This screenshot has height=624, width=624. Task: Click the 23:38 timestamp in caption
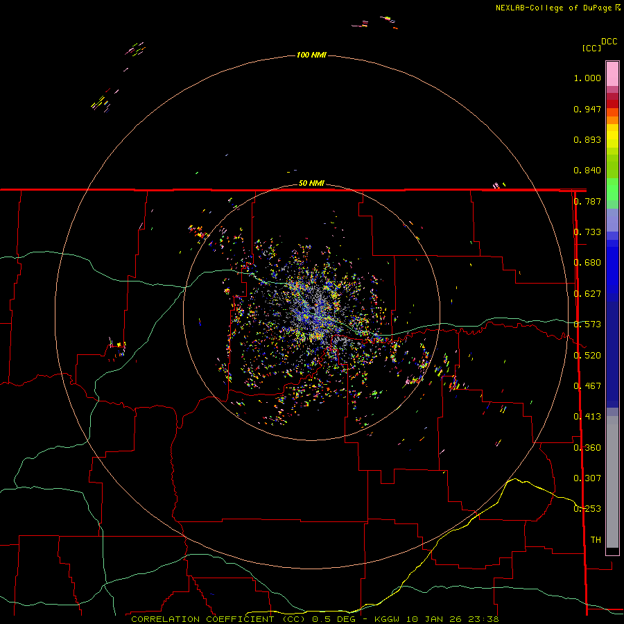tap(484, 619)
